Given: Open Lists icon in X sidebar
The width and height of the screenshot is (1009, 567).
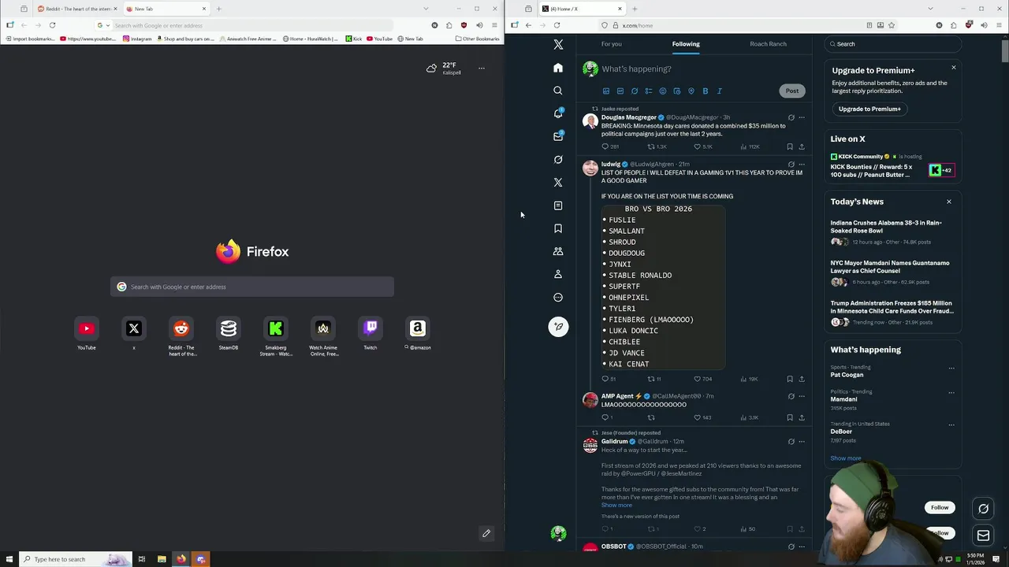Looking at the screenshot, I should (x=558, y=206).
